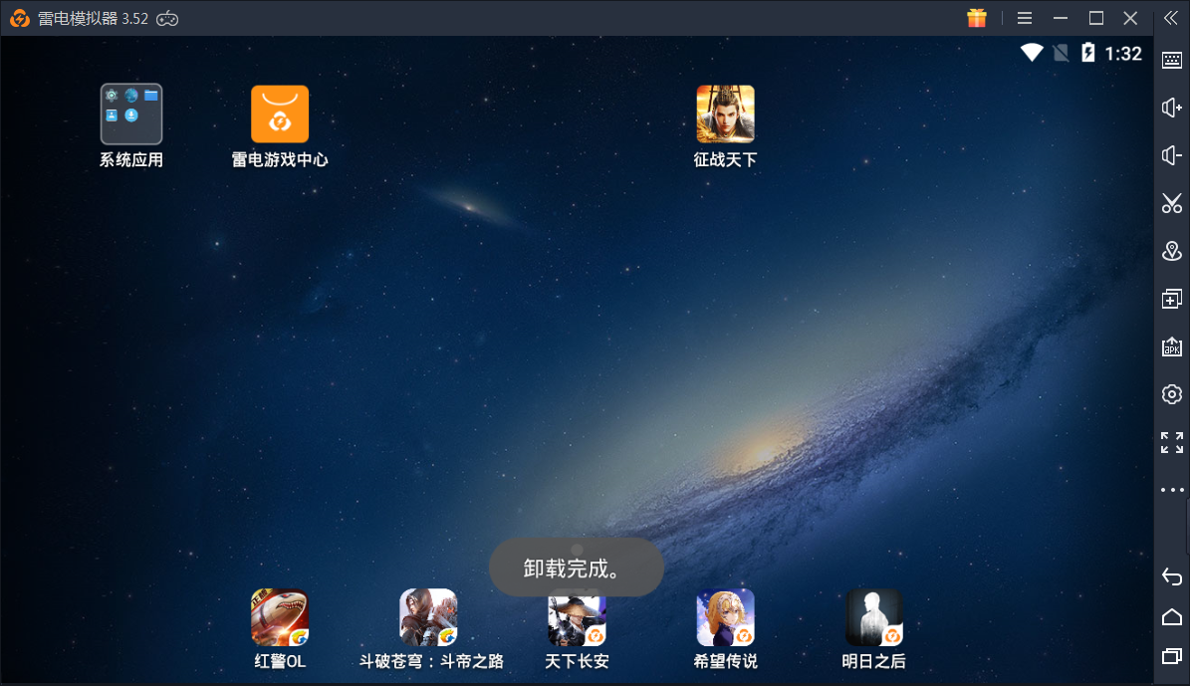
Task: Maximize the emulator window
Action: click(x=1095, y=18)
